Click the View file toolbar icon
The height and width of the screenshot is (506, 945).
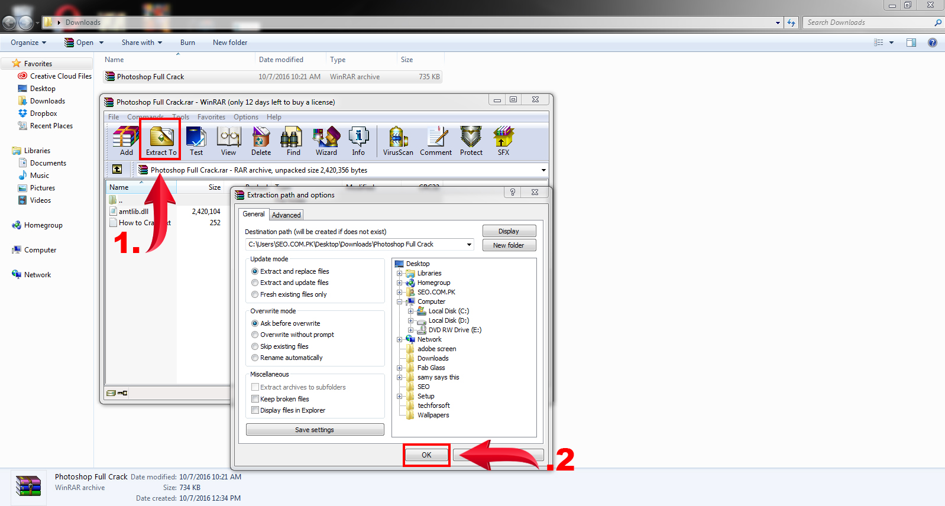228,141
